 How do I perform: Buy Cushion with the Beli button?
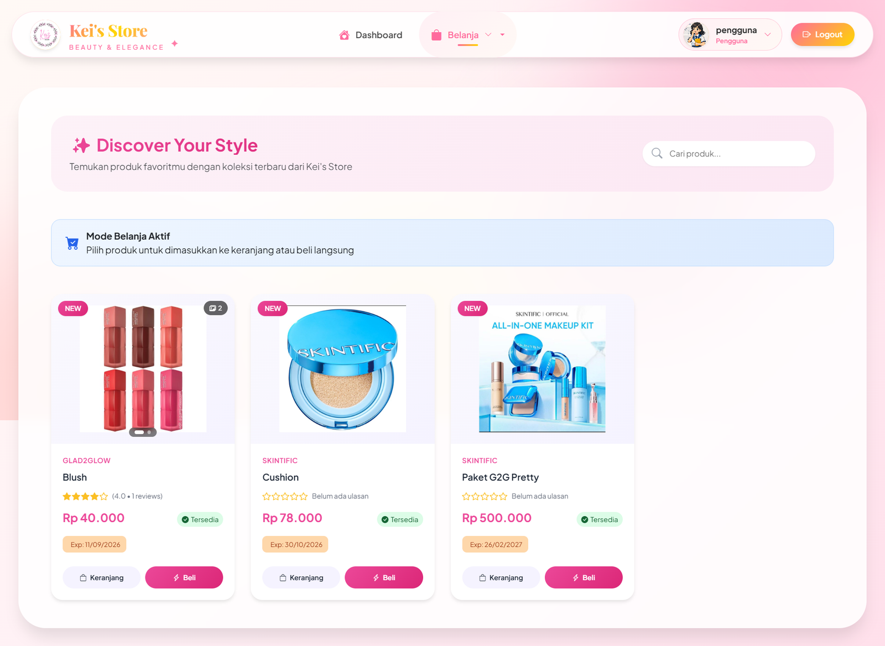pos(384,577)
